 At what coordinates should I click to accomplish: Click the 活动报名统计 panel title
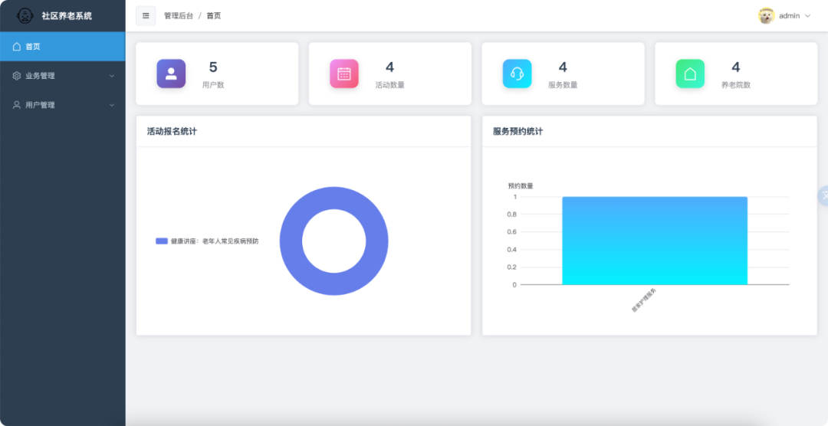[x=172, y=132]
